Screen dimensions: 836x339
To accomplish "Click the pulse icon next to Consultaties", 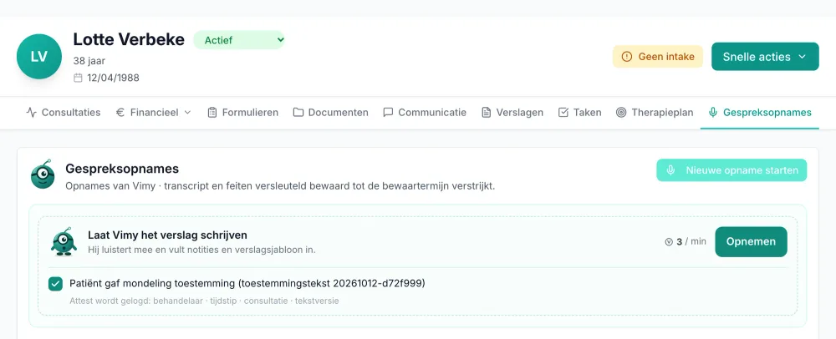I will (32, 112).
